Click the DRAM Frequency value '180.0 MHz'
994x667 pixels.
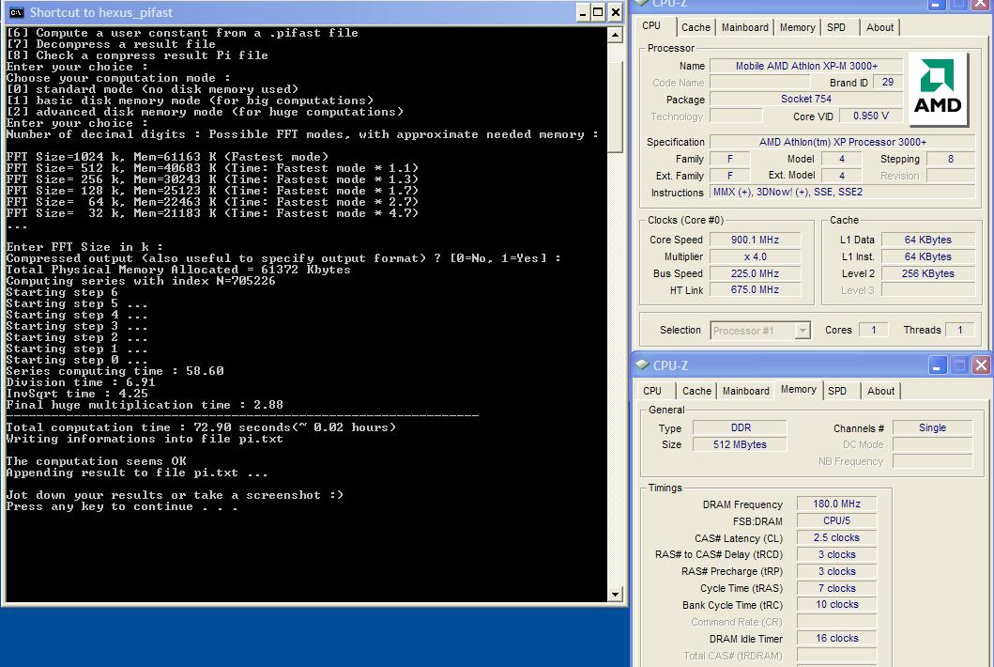(x=837, y=504)
